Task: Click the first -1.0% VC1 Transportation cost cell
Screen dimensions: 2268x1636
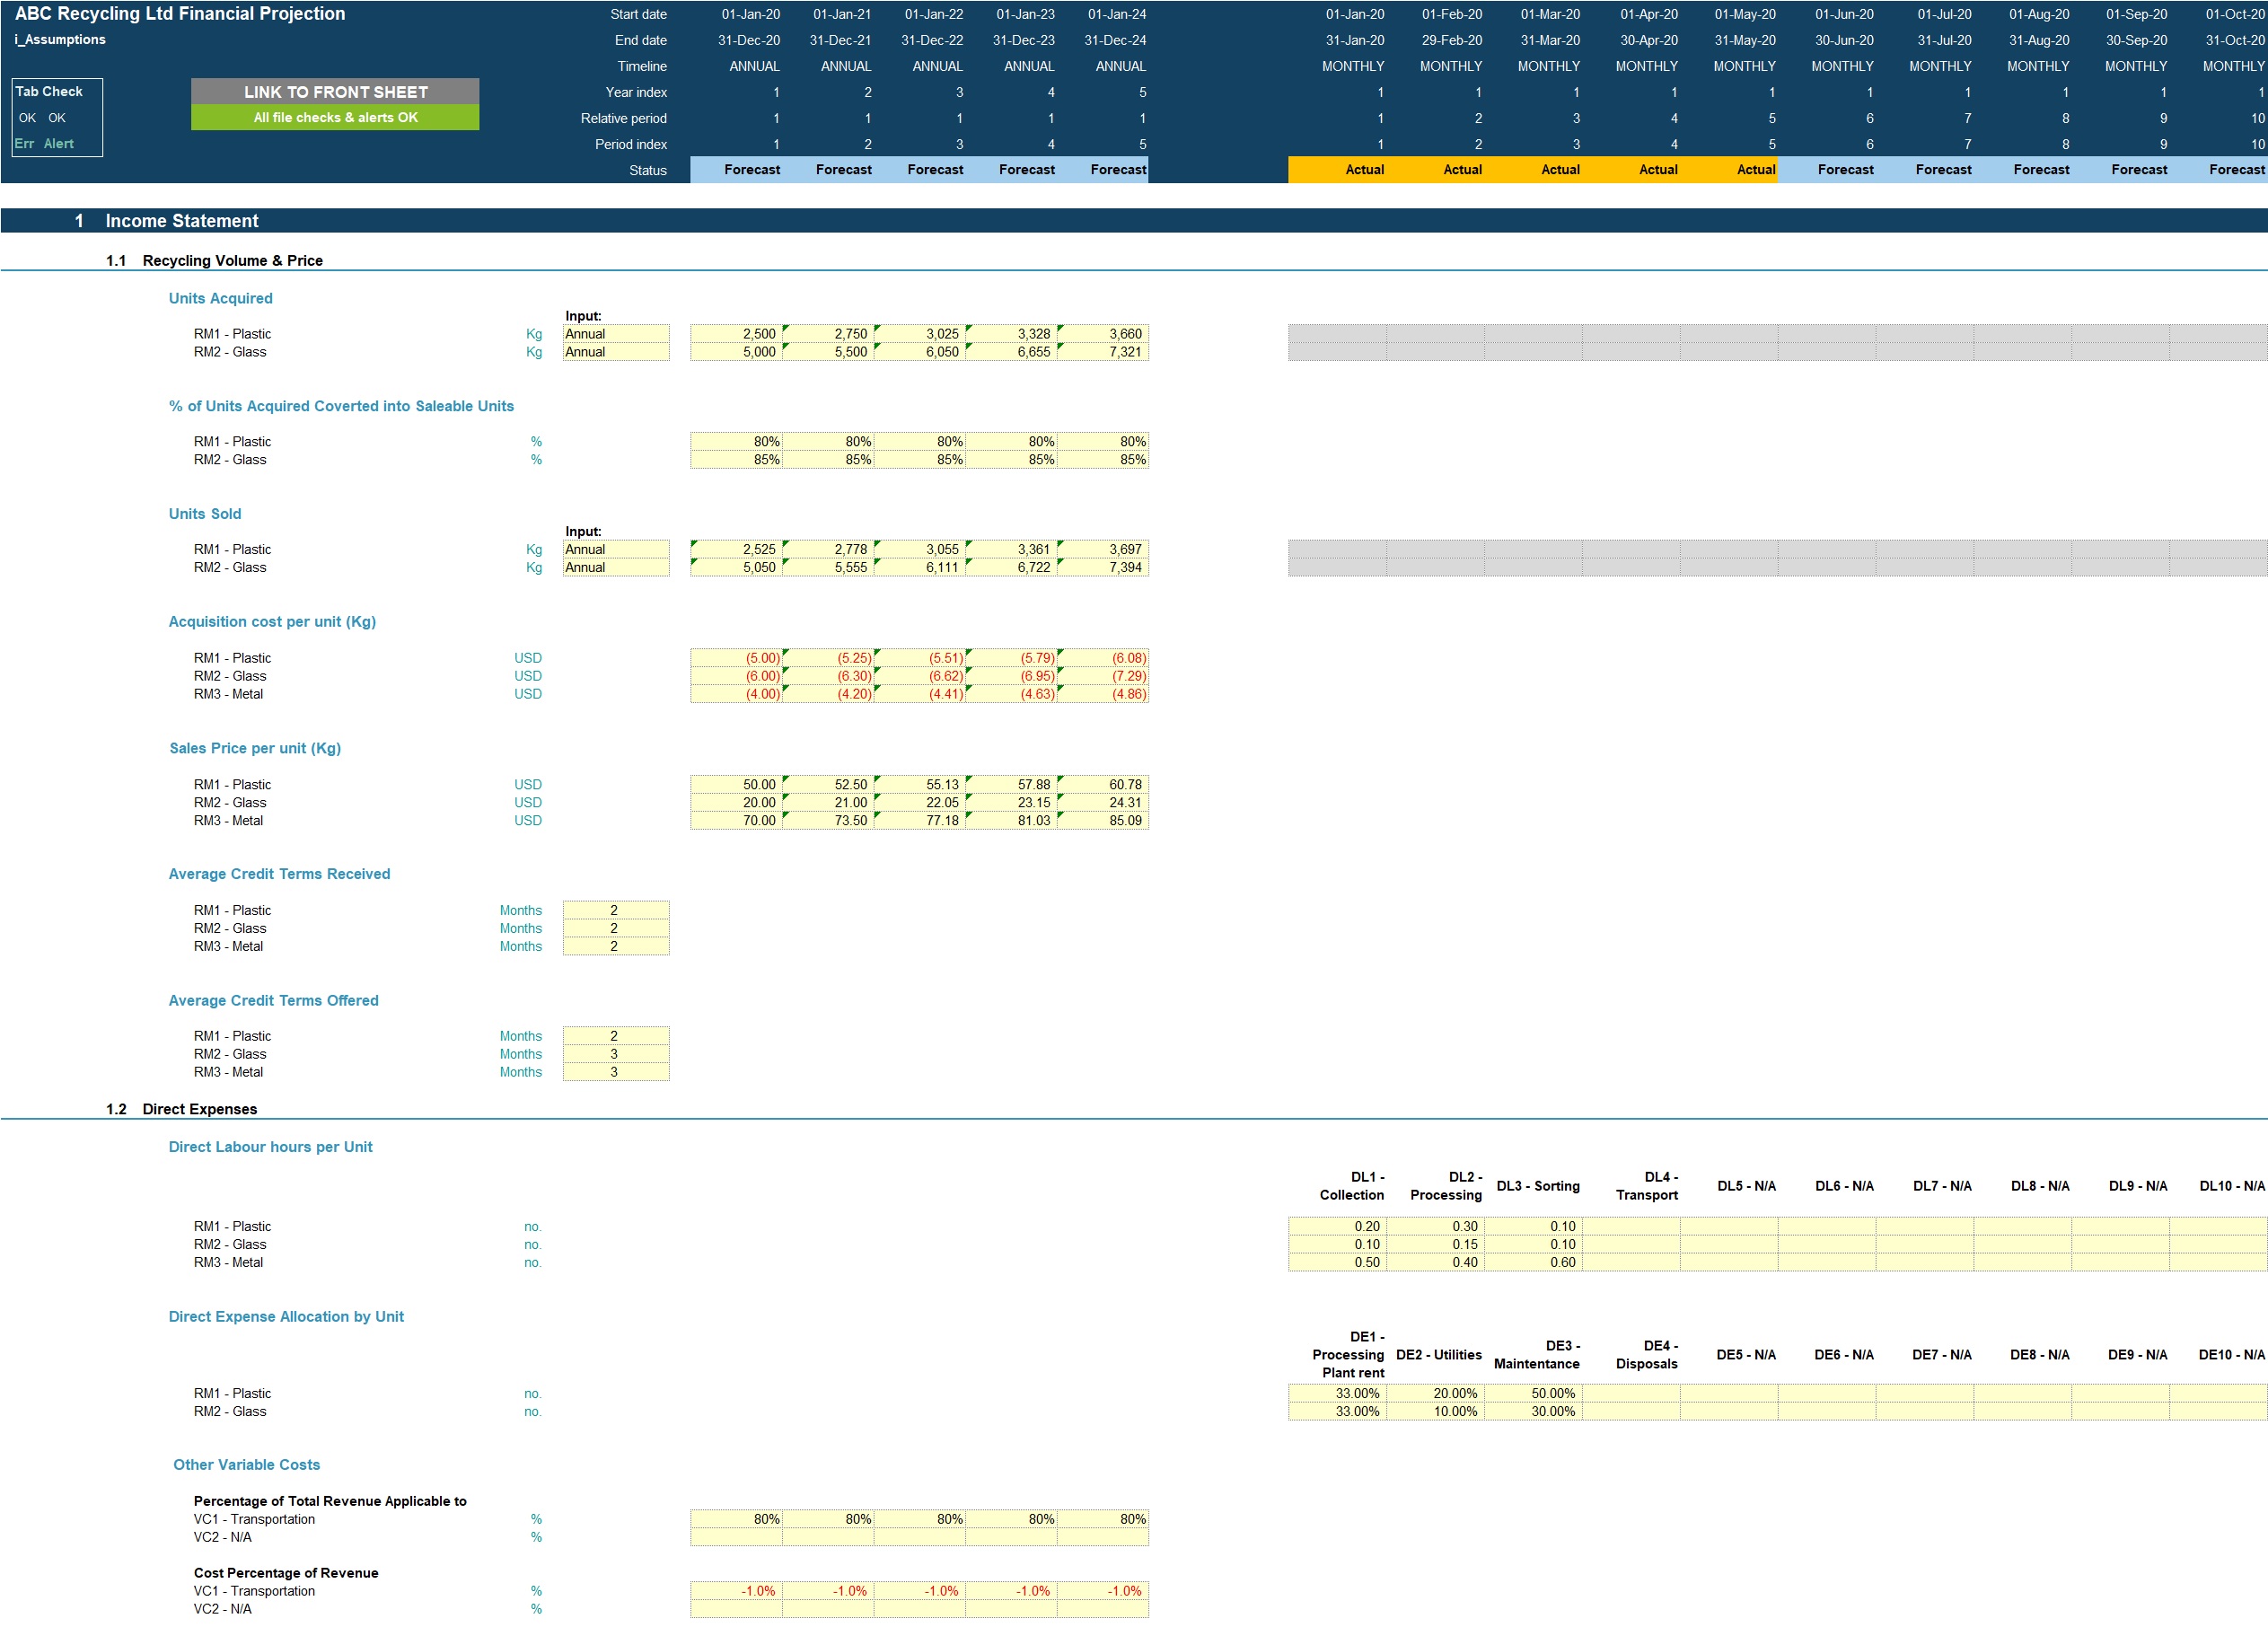Action: [x=736, y=1591]
